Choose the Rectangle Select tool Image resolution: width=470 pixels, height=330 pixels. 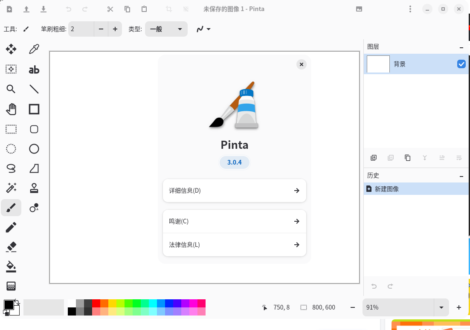11,129
